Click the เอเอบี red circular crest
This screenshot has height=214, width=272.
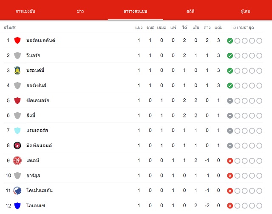click(x=17, y=160)
